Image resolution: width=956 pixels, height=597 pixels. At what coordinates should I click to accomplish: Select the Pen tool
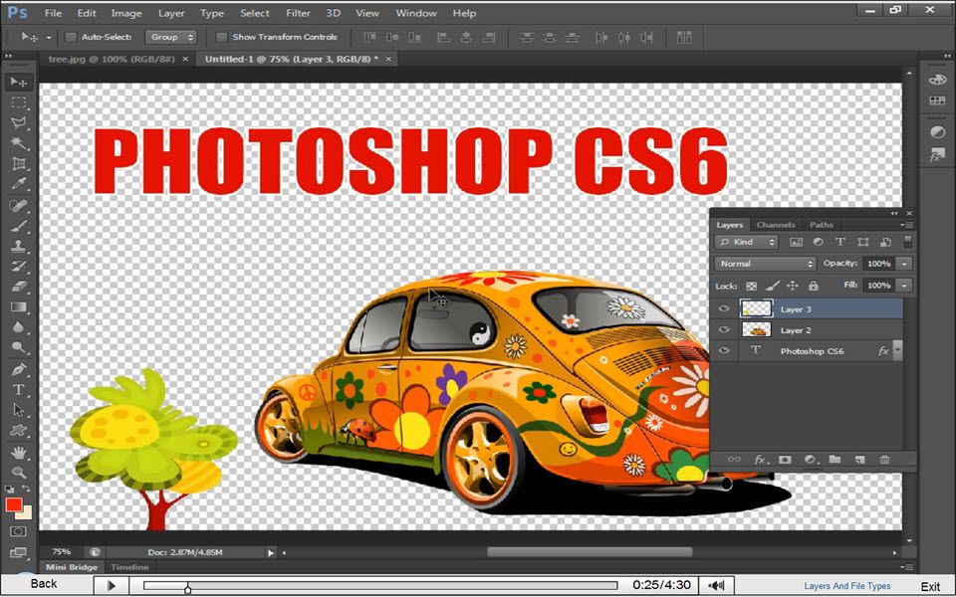click(x=19, y=370)
